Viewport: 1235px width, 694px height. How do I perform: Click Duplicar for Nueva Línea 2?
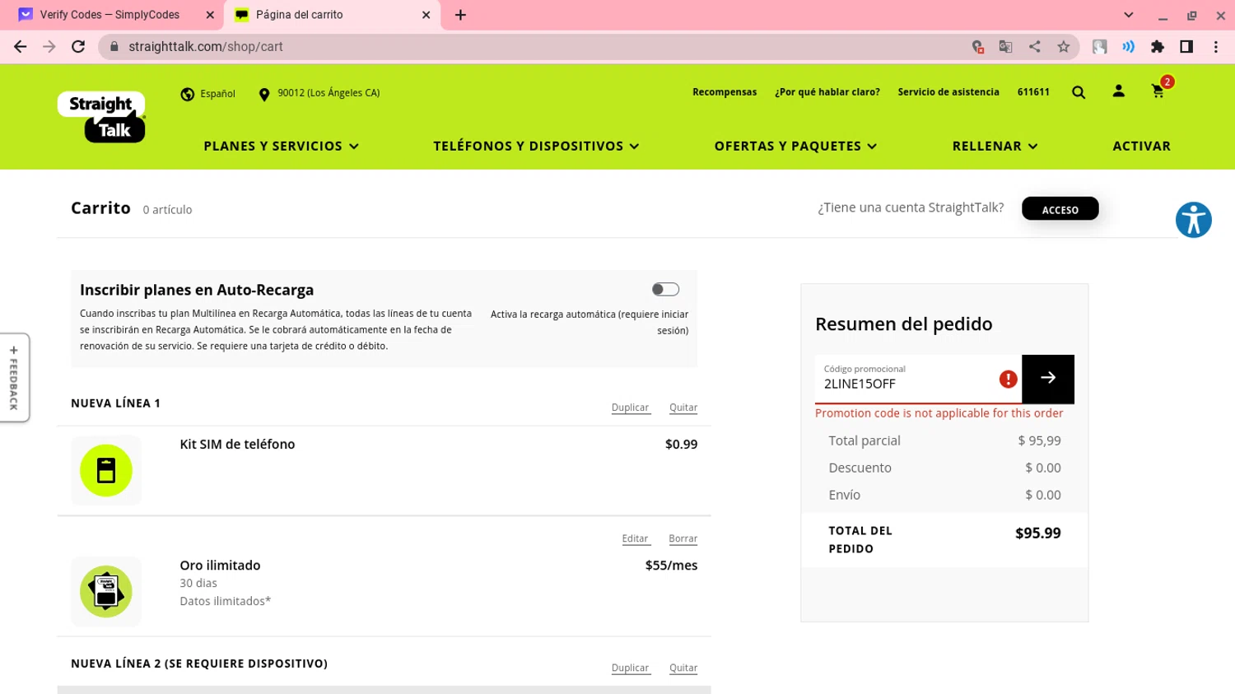click(631, 668)
